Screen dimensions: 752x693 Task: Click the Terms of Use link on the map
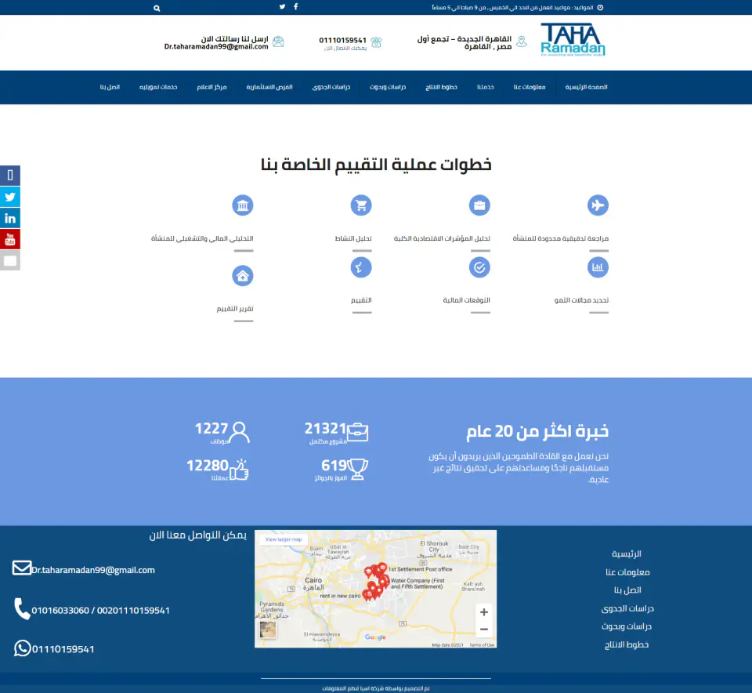(x=482, y=645)
